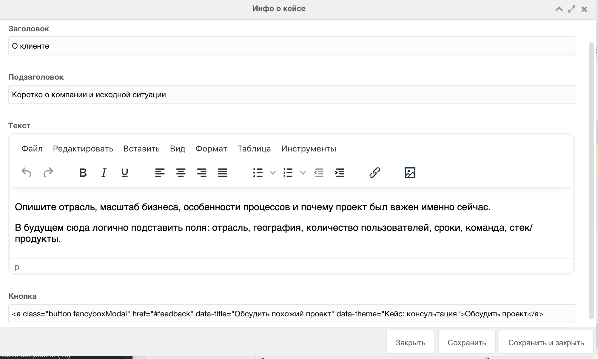
Task: Toggle italic formatting
Action: [104, 172]
